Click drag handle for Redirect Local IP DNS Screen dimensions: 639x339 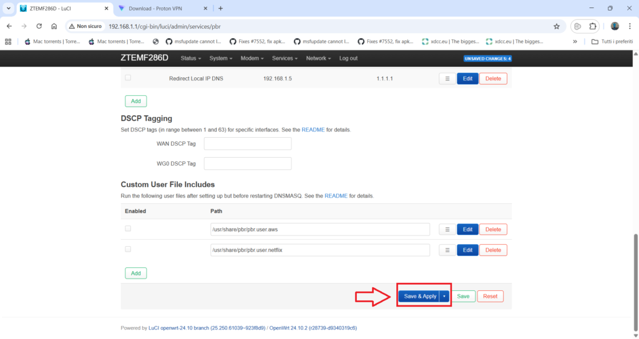click(x=447, y=79)
